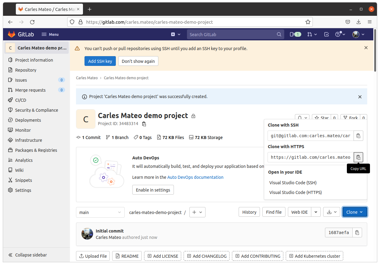380x265 pixels.
Task: Click Add LICENSE button
Action: 163,256
